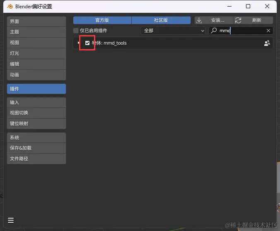Click the 刷新 button
280x231 pixels.
click(x=253, y=20)
